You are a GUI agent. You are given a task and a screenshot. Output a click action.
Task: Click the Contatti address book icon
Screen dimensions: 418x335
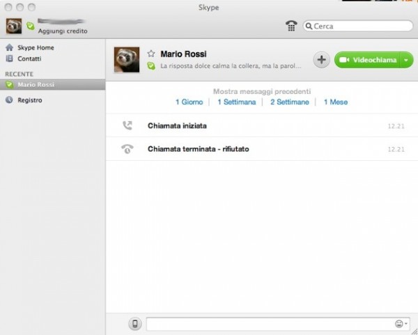click(x=9, y=59)
